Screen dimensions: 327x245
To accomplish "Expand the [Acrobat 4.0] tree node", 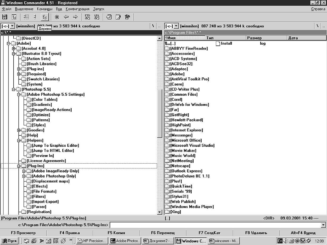I will pyautogui.click(x=14, y=48).
